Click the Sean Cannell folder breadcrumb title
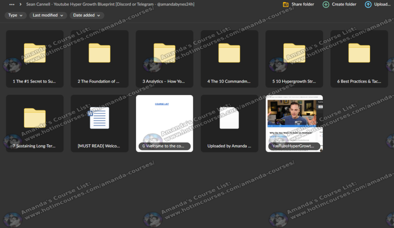Screen dimensions: 394x228 110,4
